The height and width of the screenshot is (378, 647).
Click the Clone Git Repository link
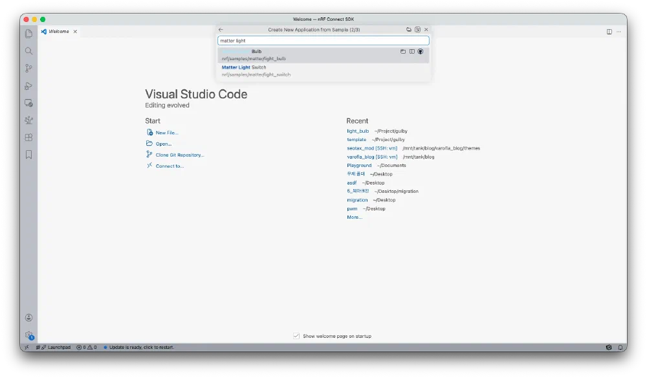coord(180,155)
